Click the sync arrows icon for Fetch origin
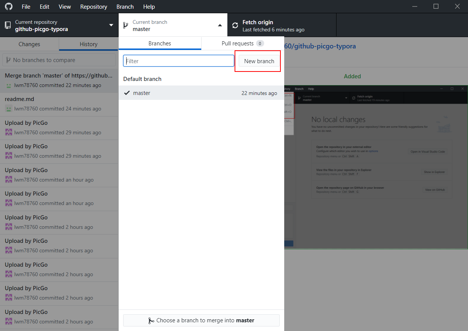Image resolution: width=468 pixels, height=331 pixels. tap(235, 25)
